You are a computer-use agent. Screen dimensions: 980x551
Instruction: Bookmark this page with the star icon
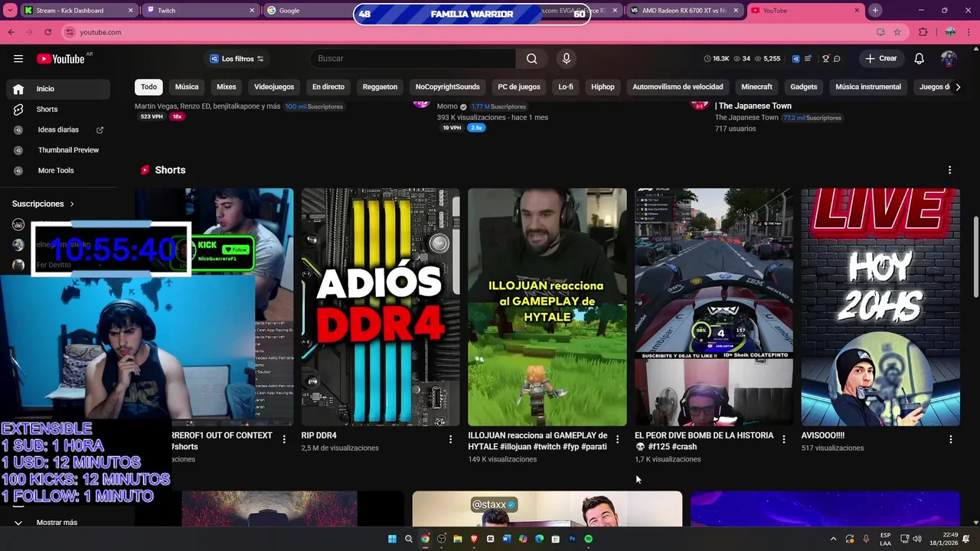click(x=897, y=32)
